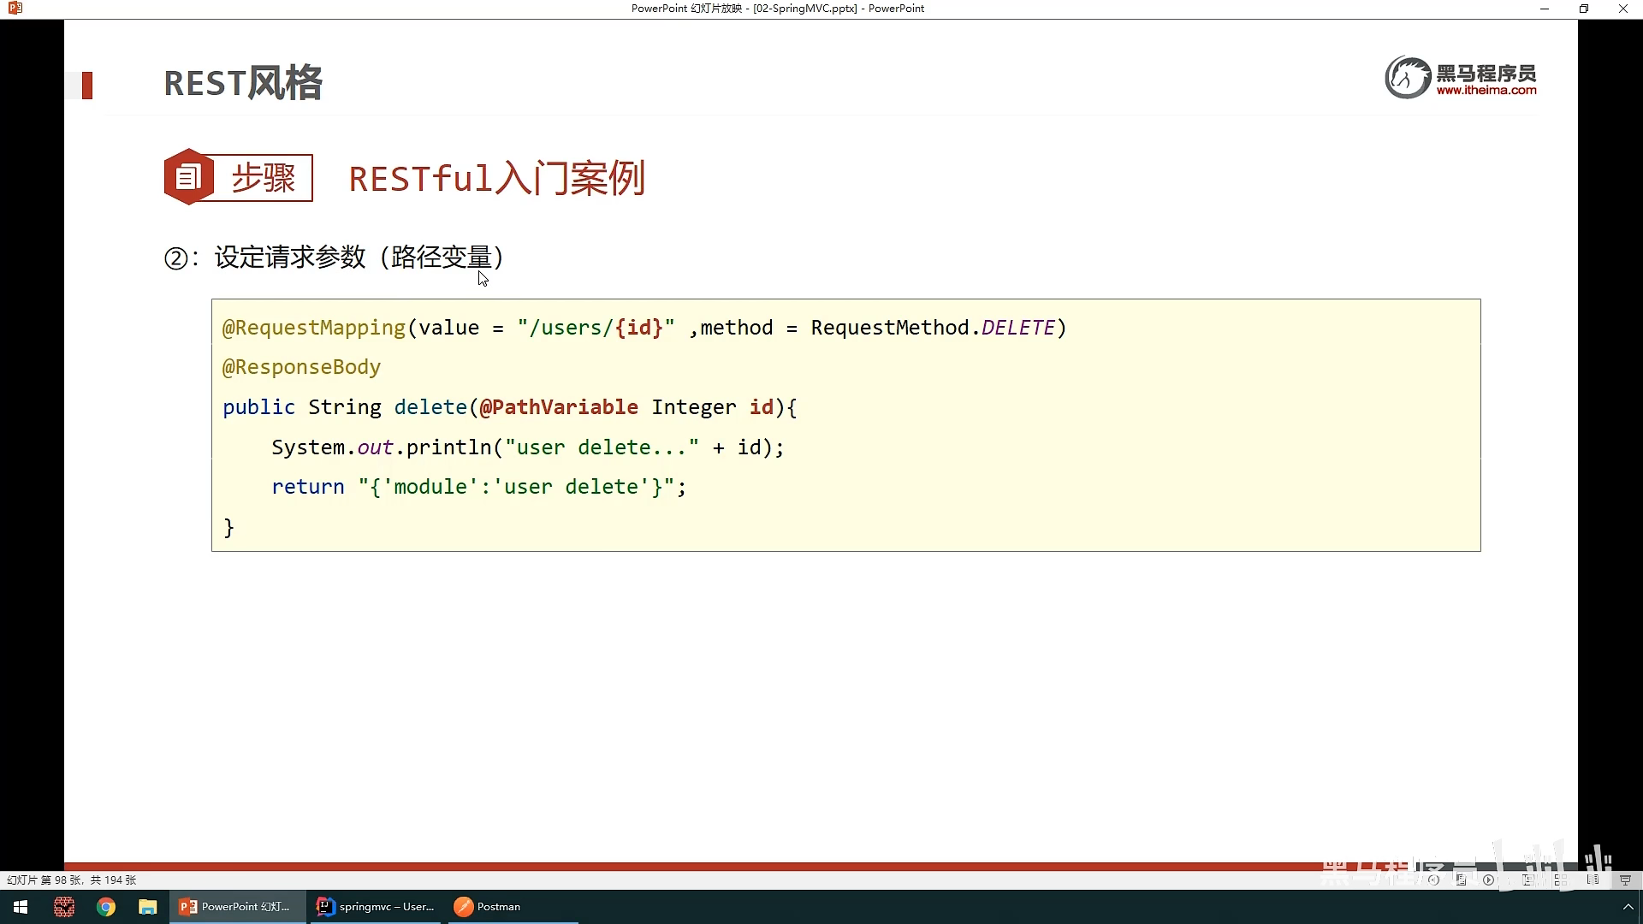Viewport: 1643px width, 924px height.
Task: Click the www.itheima.com logo link
Action: coord(1486,91)
